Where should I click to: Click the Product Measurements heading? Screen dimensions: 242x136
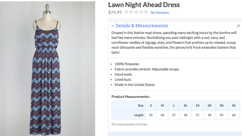coord(130,97)
